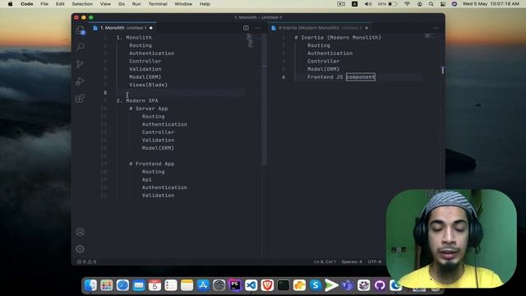The height and width of the screenshot is (296, 526).
Task: Switch to the '1. Monolith Untitled-1' tab
Action: click(123, 28)
